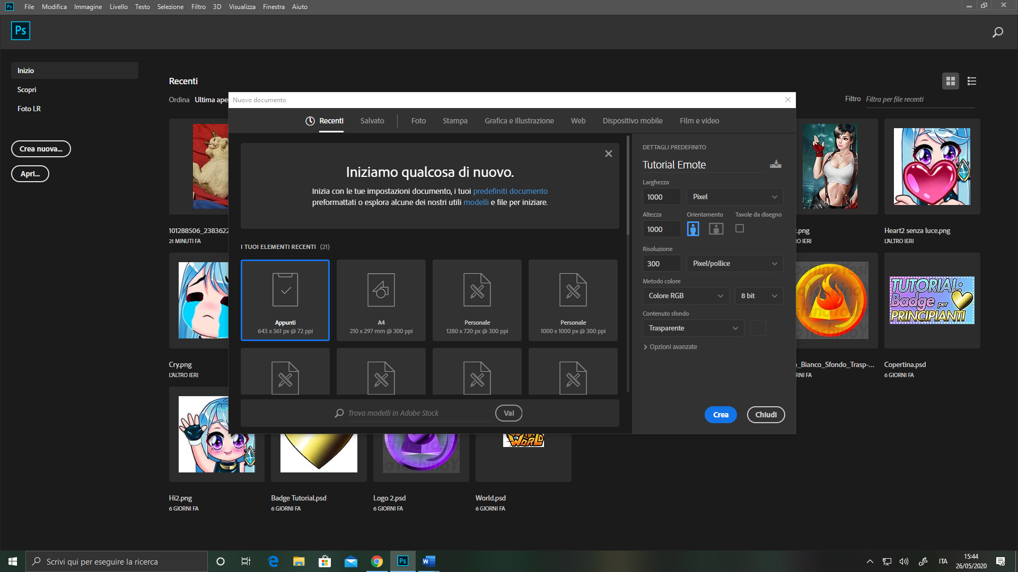Open the notification center icon
1018x572 pixels.
[x=1001, y=561]
